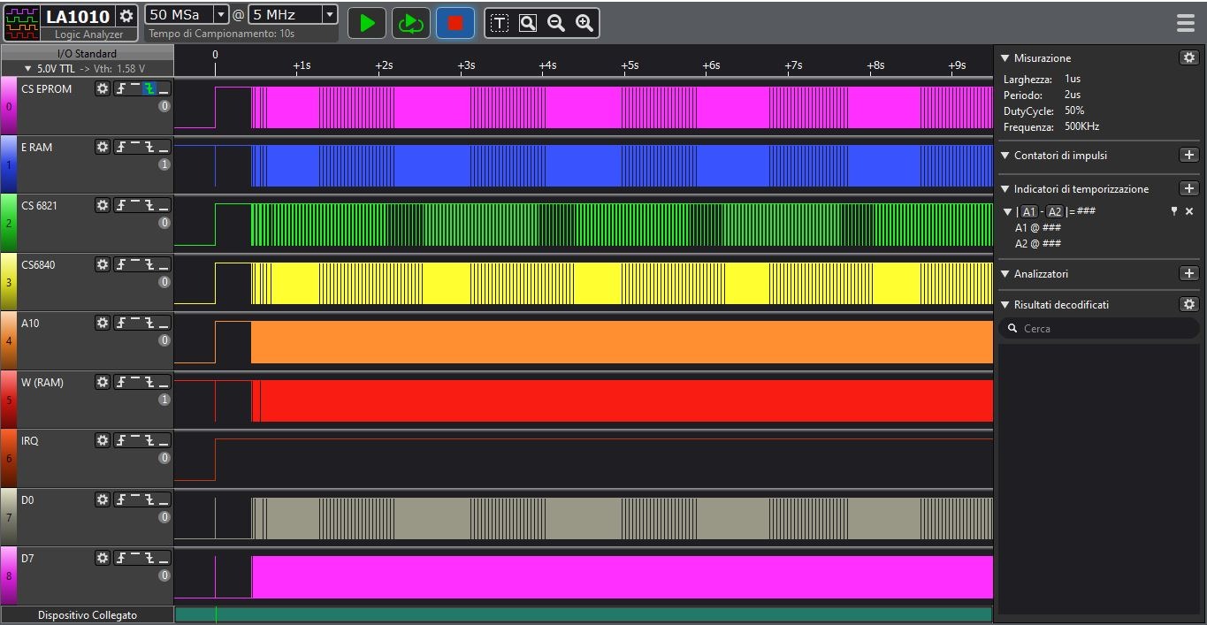Click the DutyCycle 50% measurement value
Image resolution: width=1207 pixels, height=625 pixels.
coord(1074,111)
